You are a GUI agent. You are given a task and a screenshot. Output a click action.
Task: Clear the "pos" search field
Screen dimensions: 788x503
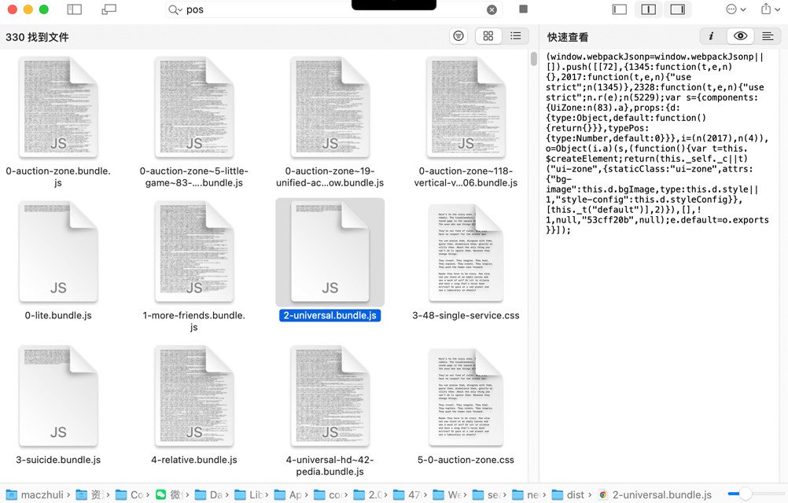click(x=492, y=9)
